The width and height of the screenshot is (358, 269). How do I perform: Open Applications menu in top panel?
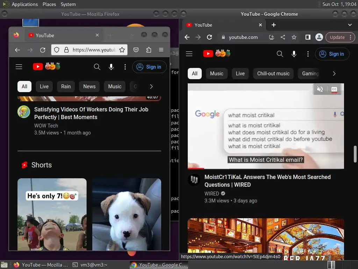pyautogui.click(x=25, y=4)
